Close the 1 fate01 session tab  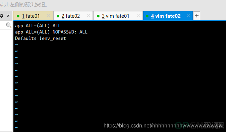48,15
